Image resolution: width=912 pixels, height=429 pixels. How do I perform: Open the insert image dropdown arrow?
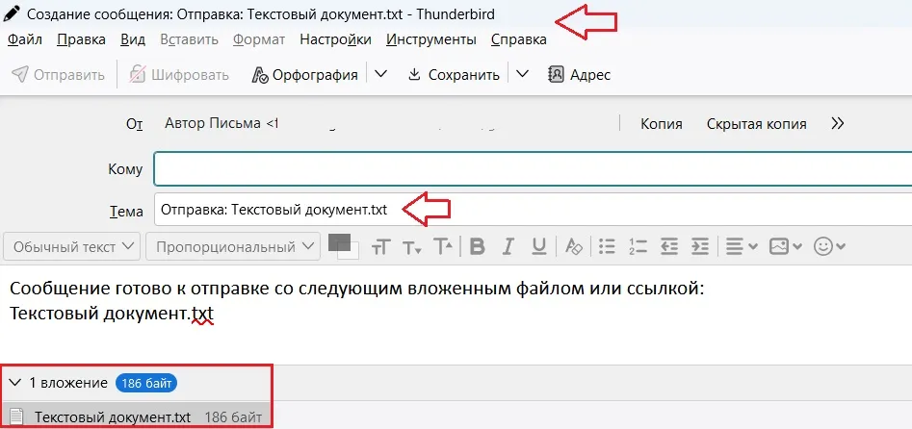(796, 247)
